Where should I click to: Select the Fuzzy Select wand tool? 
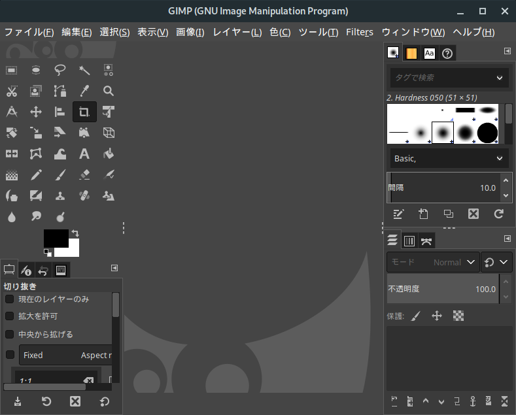[84, 70]
